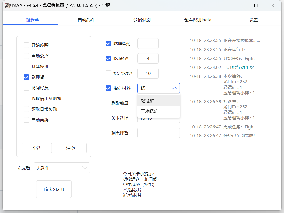The image size is (284, 213).
Task: Enable 自动肉鸽 checkbox
Action: click(27, 120)
